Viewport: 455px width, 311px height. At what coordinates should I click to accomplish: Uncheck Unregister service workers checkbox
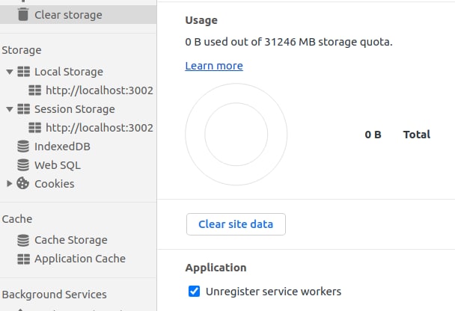click(194, 292)
